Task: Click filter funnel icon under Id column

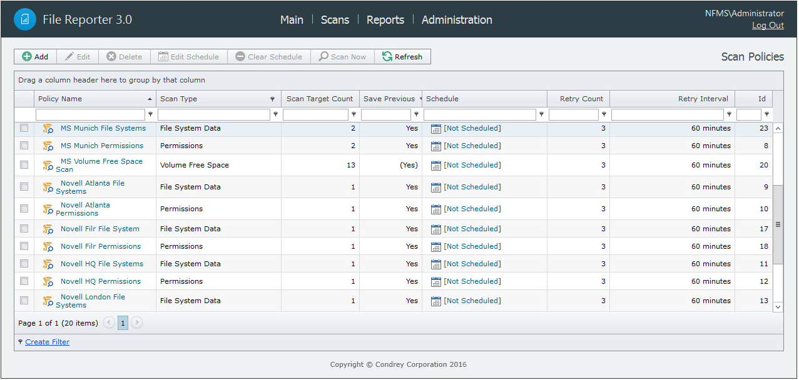Action: point(766,115)
